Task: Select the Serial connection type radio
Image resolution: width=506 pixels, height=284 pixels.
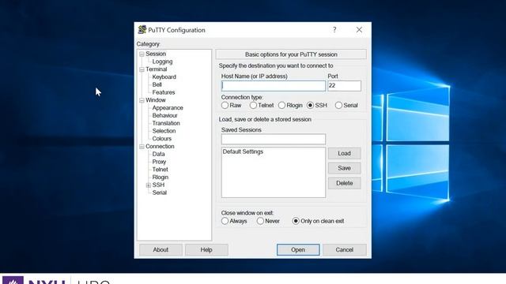Action: tap(338, 105)
